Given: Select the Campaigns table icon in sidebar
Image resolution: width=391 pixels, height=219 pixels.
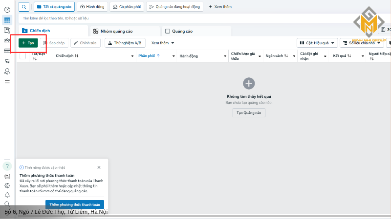Looking at the screenshot, I should 7,20.
